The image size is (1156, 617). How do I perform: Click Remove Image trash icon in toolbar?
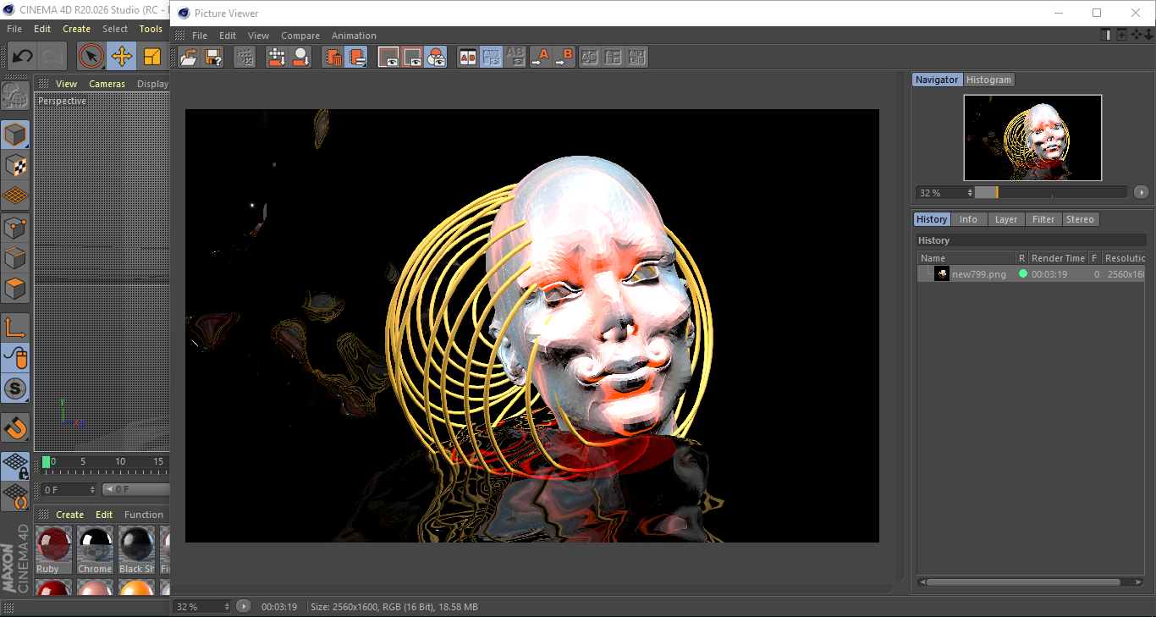(x=333, y=57)
